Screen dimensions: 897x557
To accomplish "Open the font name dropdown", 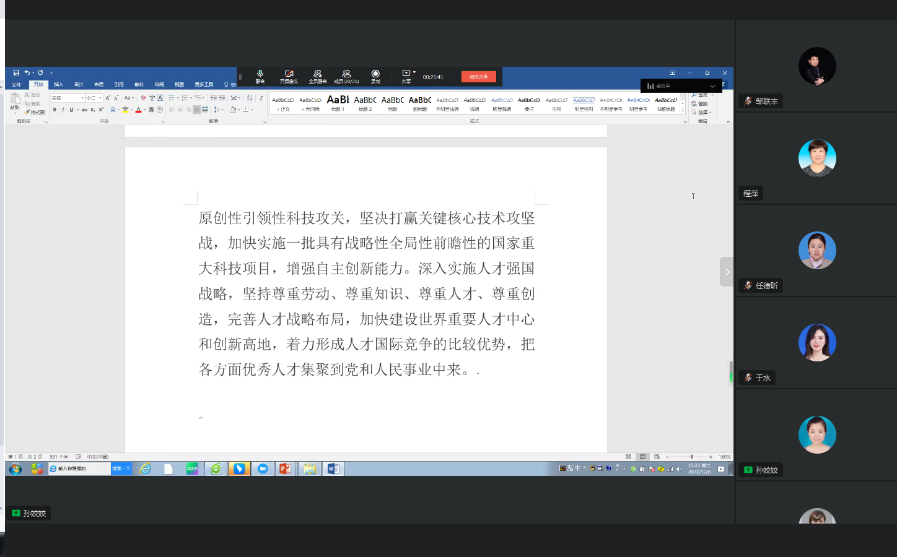I will pos(82,98).
